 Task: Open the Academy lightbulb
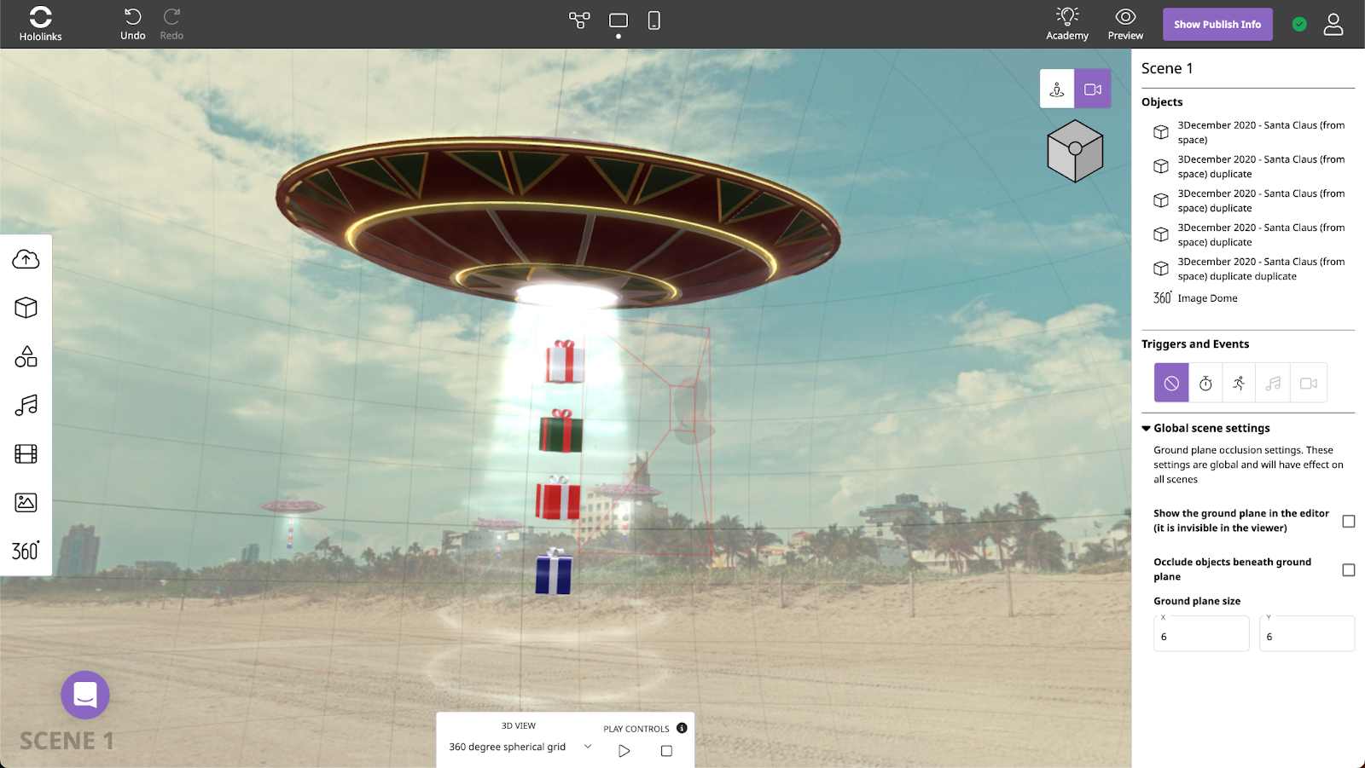tap(1067, 24)
